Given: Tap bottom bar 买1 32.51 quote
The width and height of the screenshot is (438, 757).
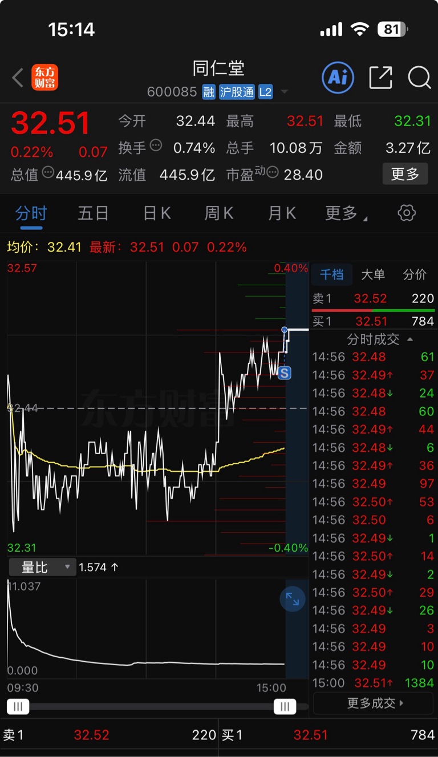Looking at the screenshot, I should (328, 735).
